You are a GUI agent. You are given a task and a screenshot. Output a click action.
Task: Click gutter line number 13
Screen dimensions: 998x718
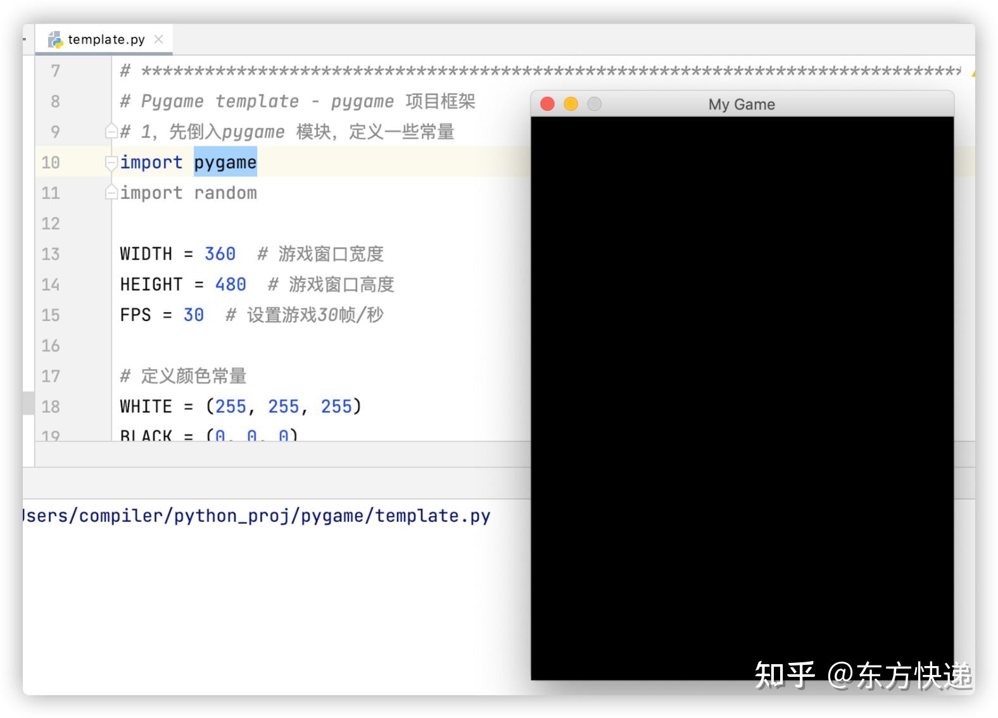click(x=51, y=254)
